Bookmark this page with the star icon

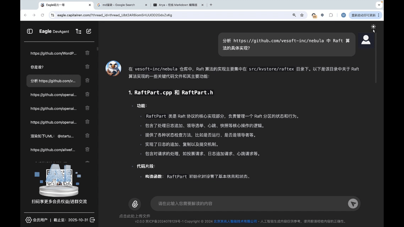302,15
